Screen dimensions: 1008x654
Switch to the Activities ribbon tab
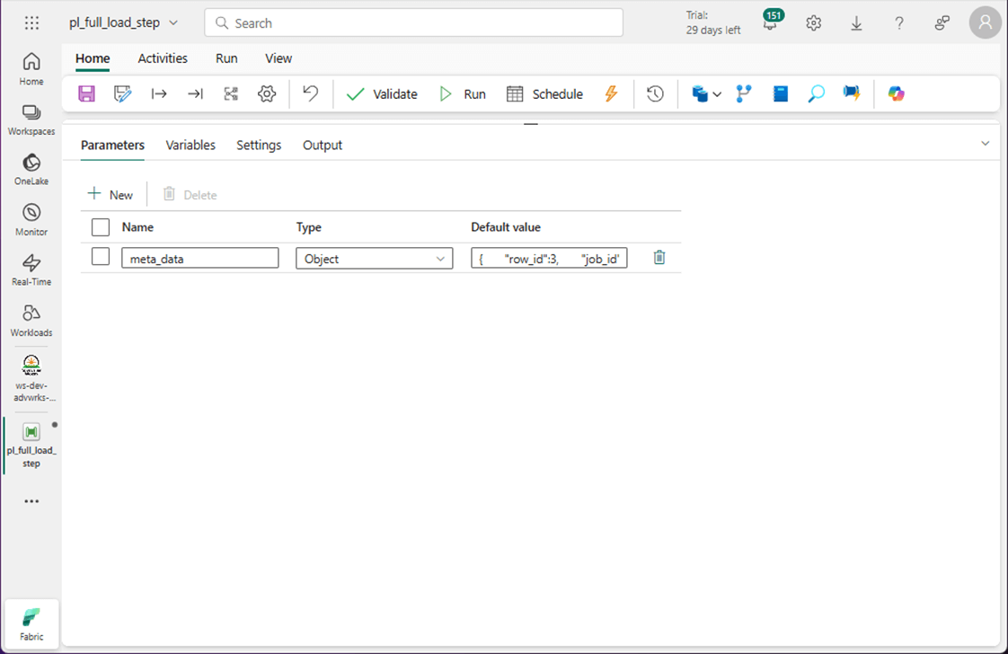[x=163, y=58]
